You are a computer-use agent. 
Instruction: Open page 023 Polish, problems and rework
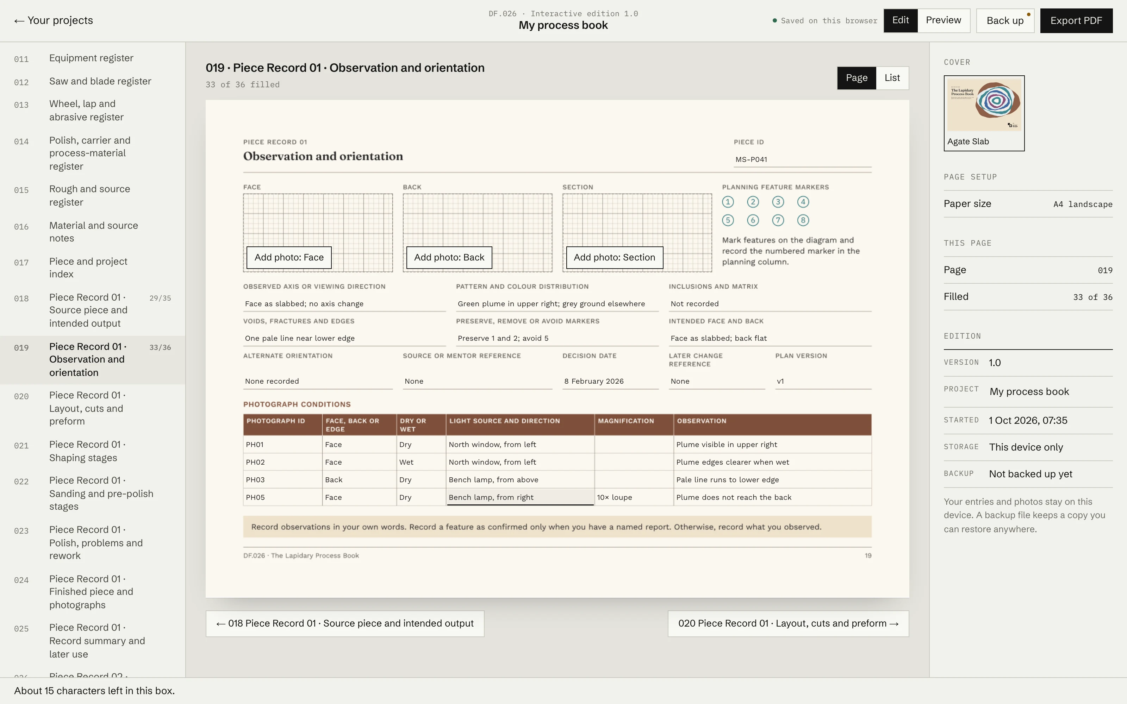click(92, 543)
